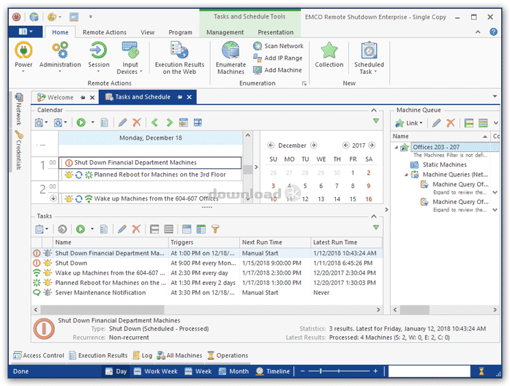Collapse the Offices 203 - 207 tree node
The image size is (510, 386).
pos(396,147)
